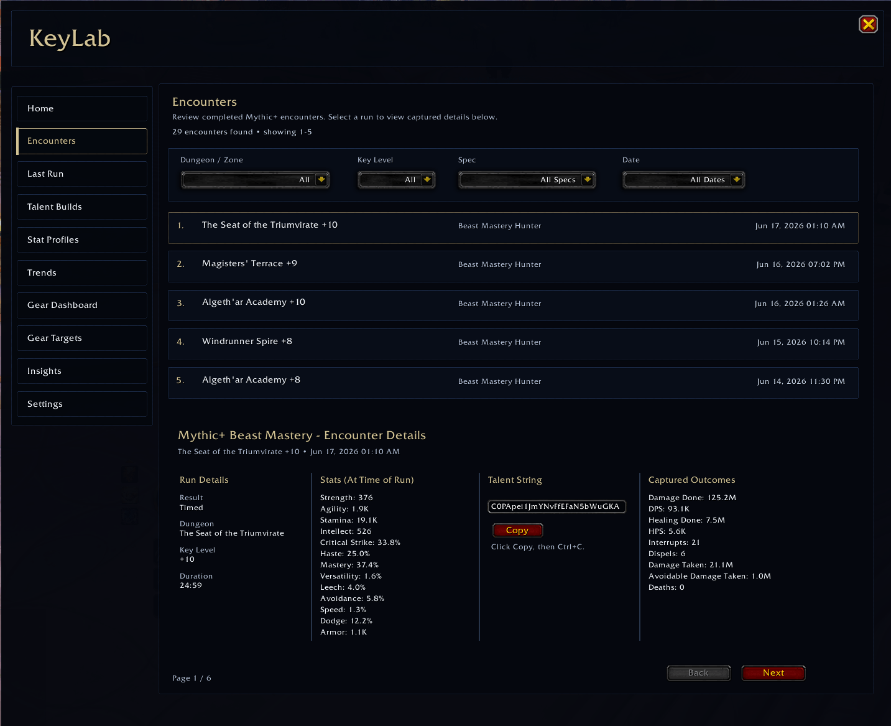
Task: Click the Spec dropdown arrow icon
Action: (588, 180)
